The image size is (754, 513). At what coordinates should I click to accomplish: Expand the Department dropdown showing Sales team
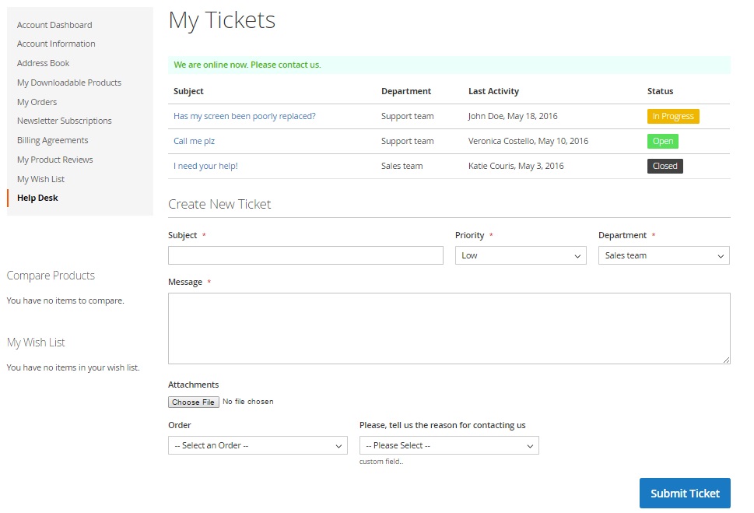pos(664,255)
